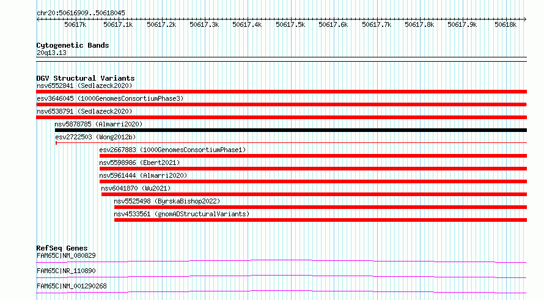Open nsv6538791 (Sedlazeck2020) variant label

coord(84,111)
